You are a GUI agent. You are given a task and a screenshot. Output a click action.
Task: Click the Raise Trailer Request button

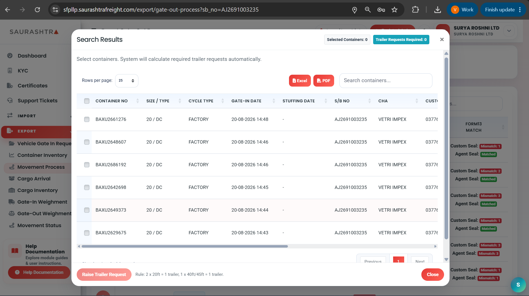(x=104, y=274)
